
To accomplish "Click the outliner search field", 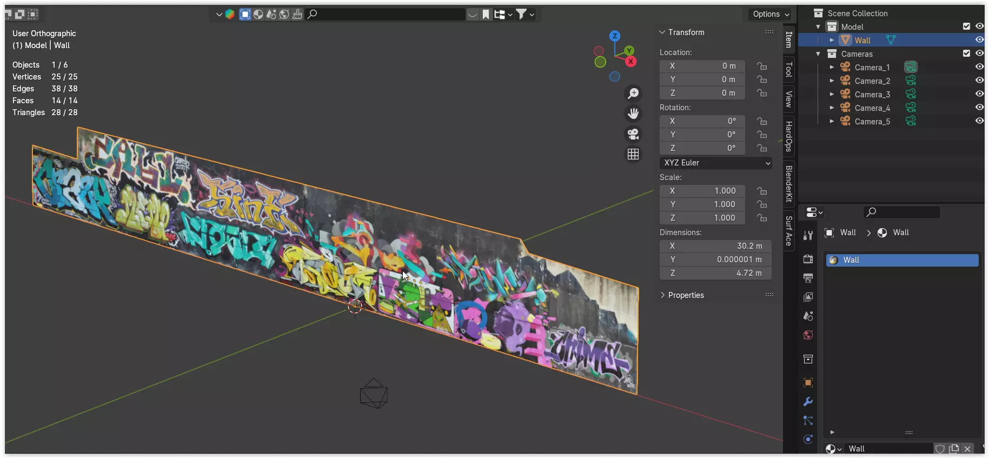I will click(386, 14).
